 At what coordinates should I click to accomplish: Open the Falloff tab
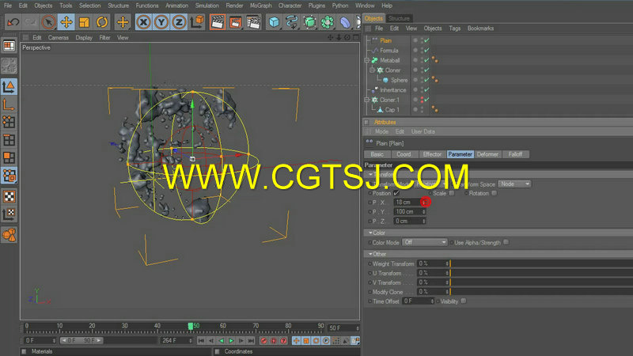click(515, 154)
